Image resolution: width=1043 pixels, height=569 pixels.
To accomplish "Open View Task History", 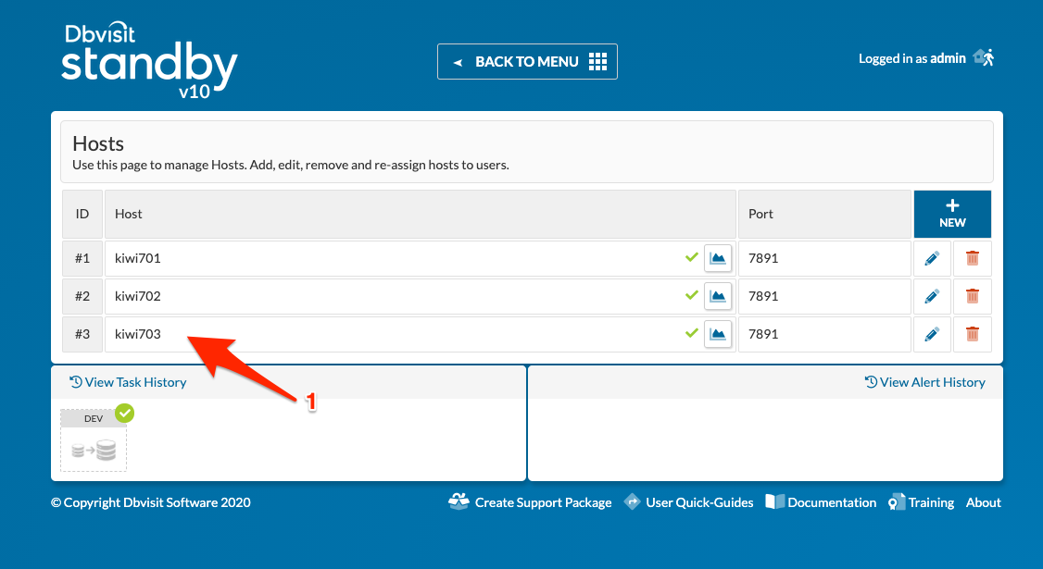I will click(129, 382).
